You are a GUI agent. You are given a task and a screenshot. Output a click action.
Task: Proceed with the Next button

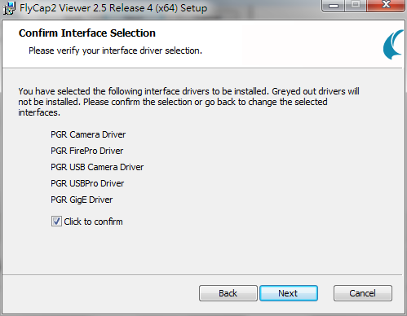click(x=289, y=293)
